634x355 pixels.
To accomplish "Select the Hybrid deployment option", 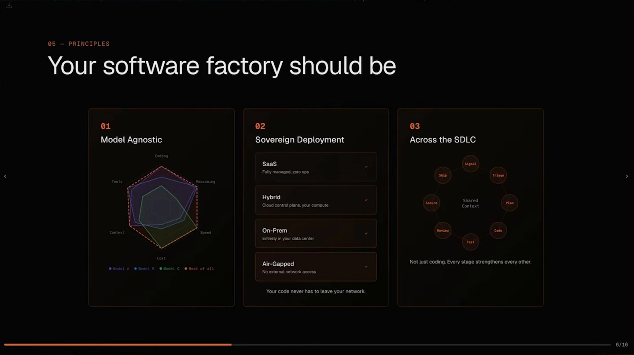I will coord(316,200).
